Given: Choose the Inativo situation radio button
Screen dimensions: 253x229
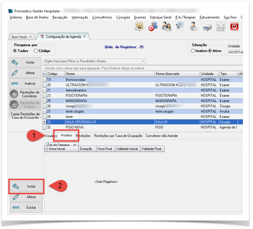Looking at the screenshot, I should point(193,51).
